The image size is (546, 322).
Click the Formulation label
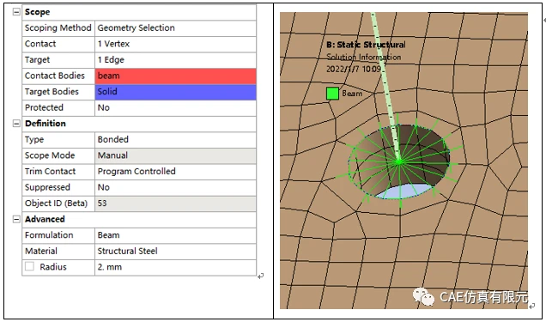[49, 235]
